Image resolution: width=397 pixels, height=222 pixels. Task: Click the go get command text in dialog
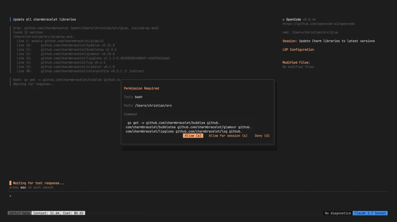(189, 127)
